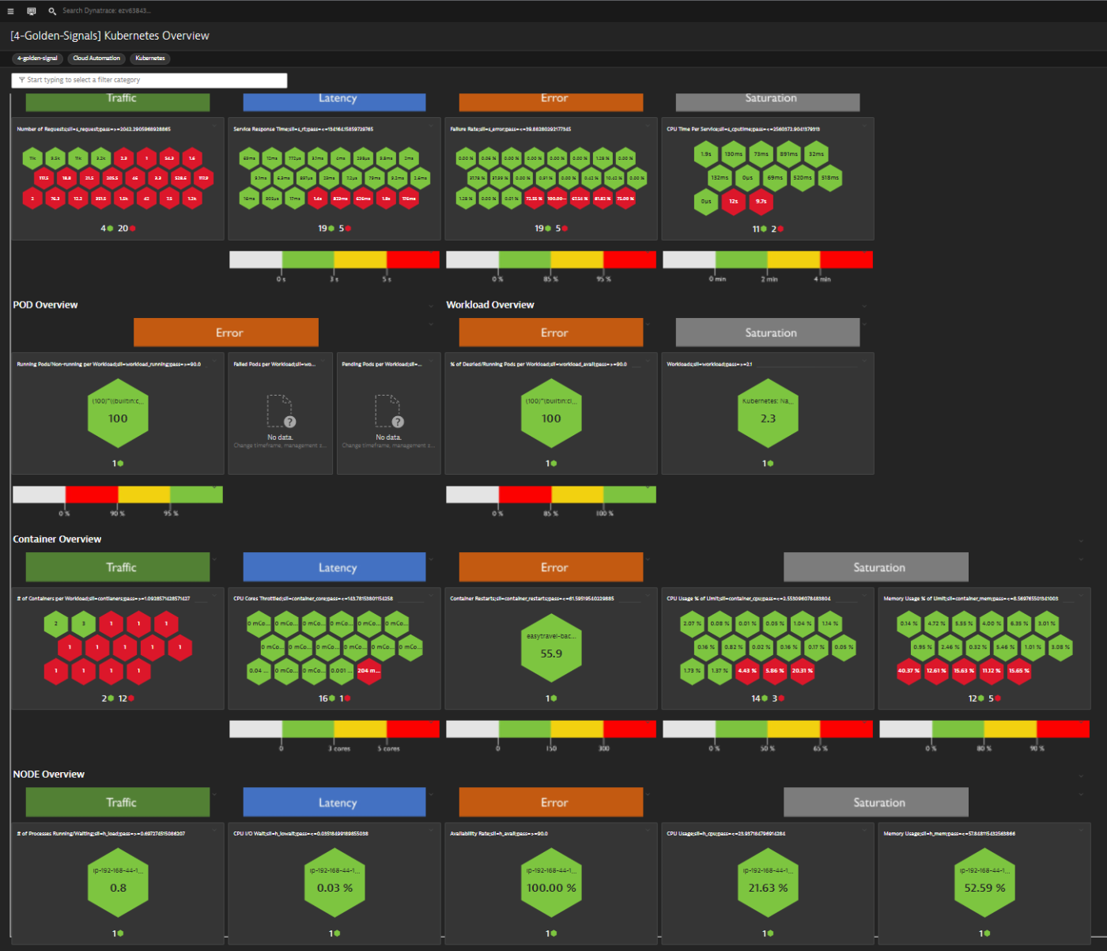The image size is (1107, 951).
Task: Click the 518ms hexagon in CPU Time honeycomb
Action: coord(830,178)
